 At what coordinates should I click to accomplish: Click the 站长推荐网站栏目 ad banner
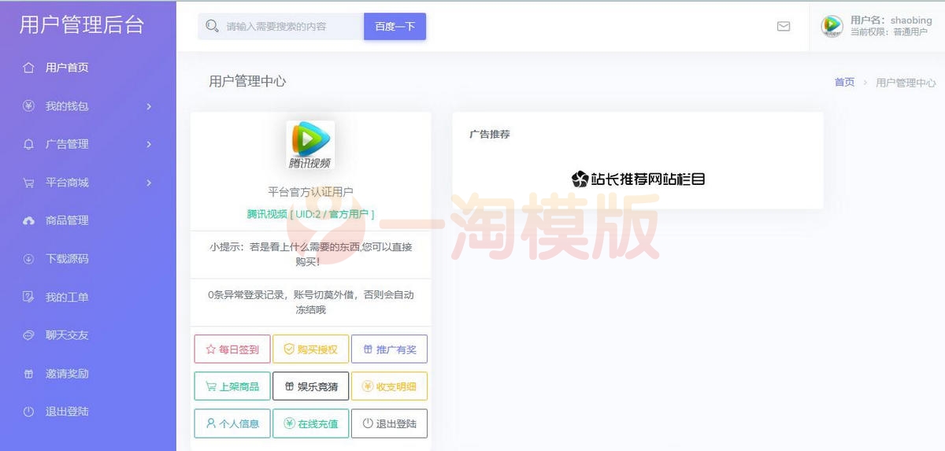pyautogui.click(x=638, y=179)
